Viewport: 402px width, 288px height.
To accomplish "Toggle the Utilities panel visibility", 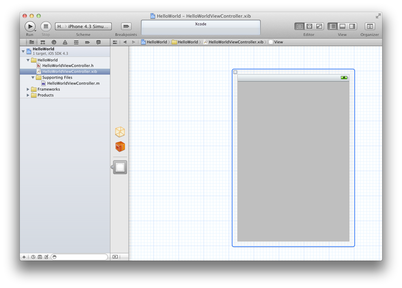I will click(x=353, y=26).
